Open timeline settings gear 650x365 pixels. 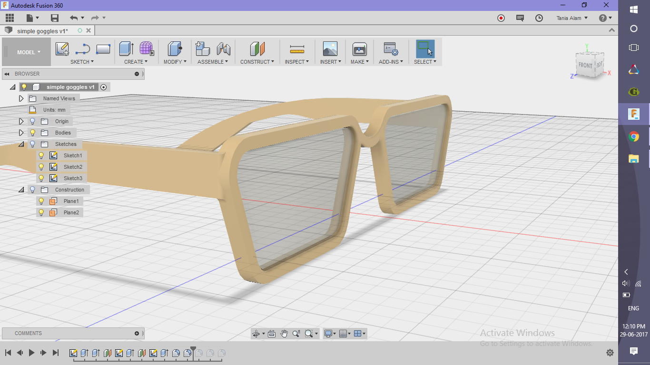tap(610, 353)
